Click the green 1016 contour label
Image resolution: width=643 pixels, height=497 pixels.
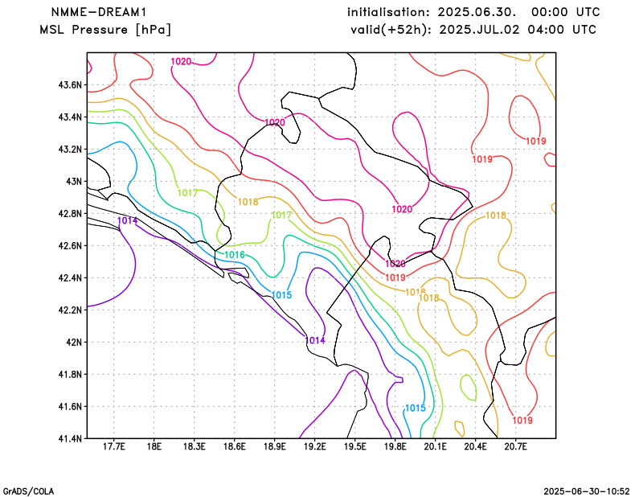point(235,255)
